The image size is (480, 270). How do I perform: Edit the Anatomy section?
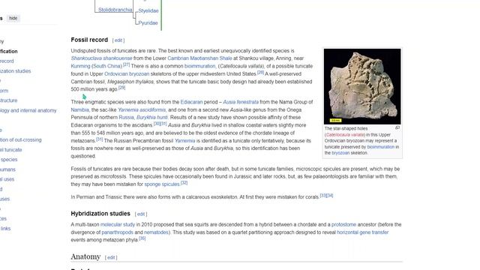(x=111, y=257)
